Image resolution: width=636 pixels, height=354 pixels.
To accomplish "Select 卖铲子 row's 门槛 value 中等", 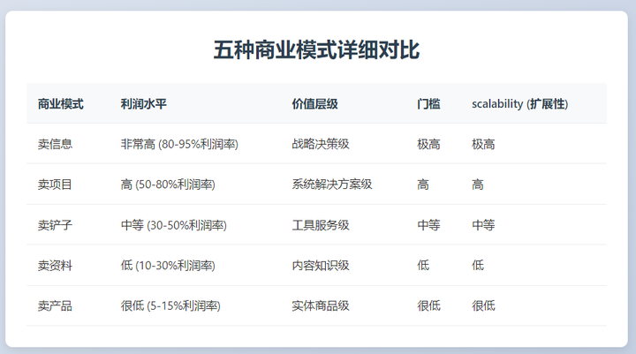I will coord(428,225).
